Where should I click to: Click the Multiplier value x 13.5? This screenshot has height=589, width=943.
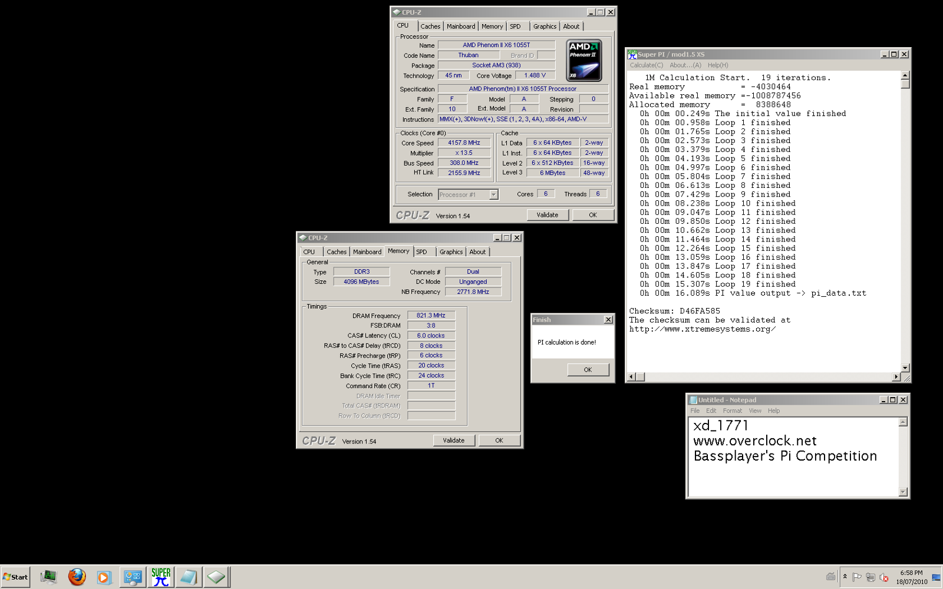[464, 153]
